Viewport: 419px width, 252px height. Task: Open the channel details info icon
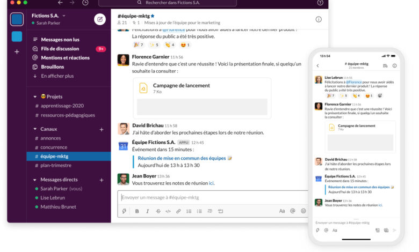pyautogui.click(x=319, y=19)
